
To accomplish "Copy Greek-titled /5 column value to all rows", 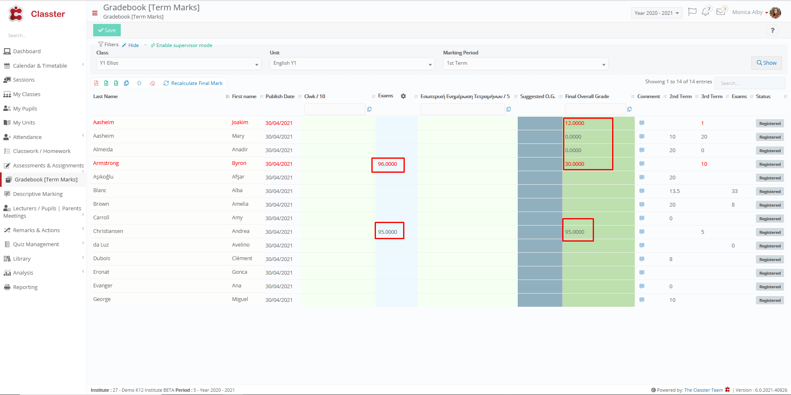I will [509, 109].
